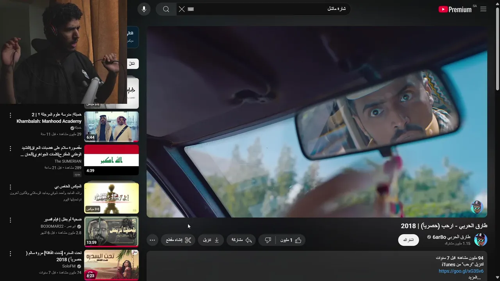Open the channel The SUMERIAN
Screen dimensions: 500x281
[68, 161]
